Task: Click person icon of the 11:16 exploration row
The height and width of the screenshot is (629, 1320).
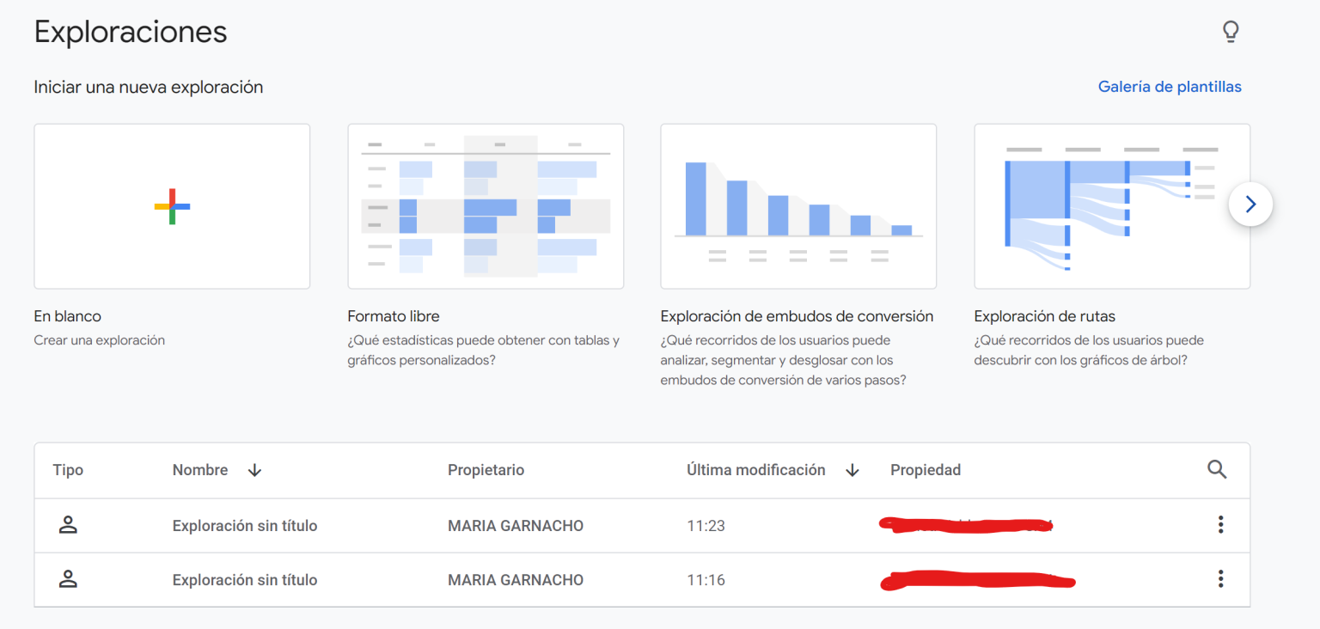Action: tap(68, 579)
